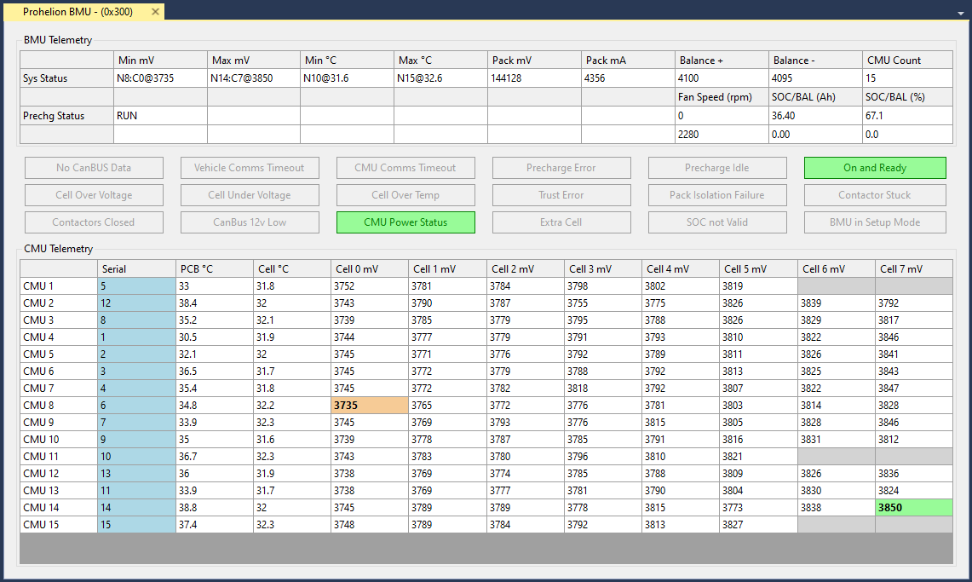Select the CMU 14 row label
The width and height of the screenshot is (972, 582).
pyautogui.click(x=59, y=508)
